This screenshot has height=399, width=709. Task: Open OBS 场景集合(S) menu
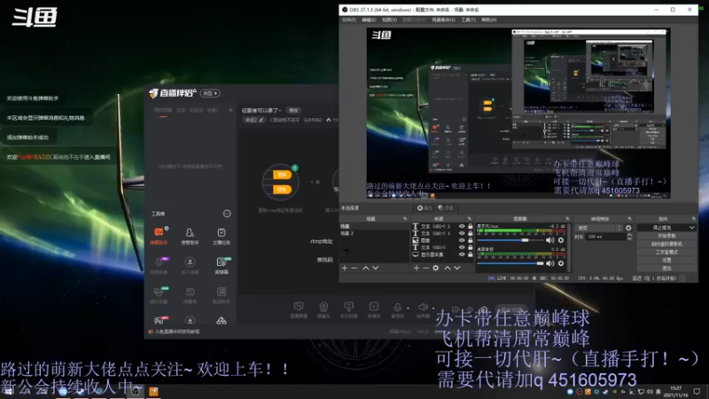(443, 20)
